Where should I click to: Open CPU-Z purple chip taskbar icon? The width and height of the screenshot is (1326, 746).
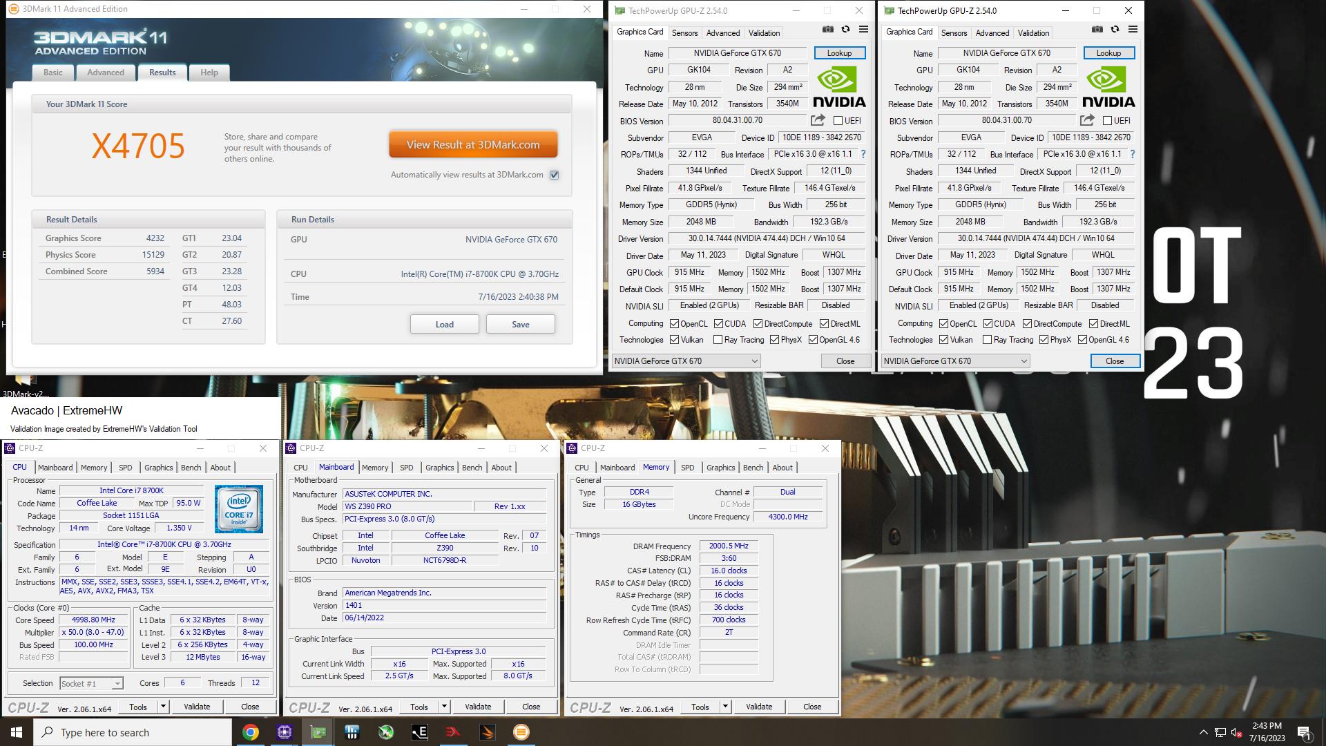click(x=285, y=732)
